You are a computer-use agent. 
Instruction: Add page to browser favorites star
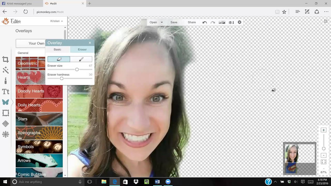[x=284, y=12]
